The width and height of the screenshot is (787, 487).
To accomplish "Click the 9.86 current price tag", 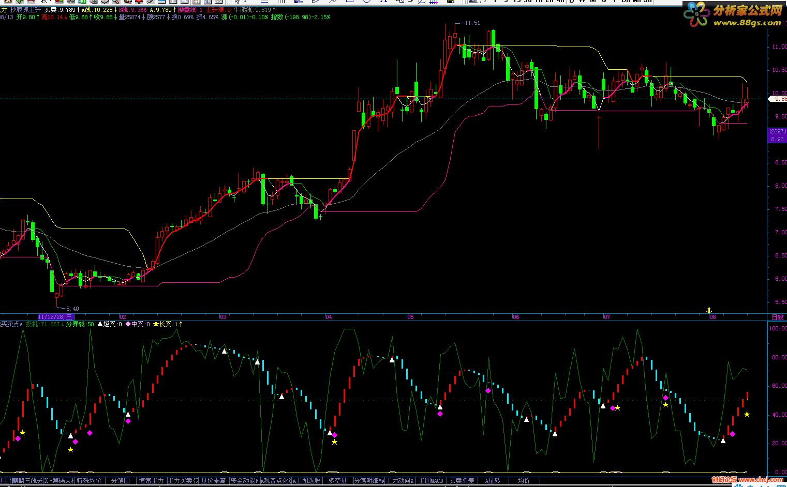I will (x=778, y=99).
